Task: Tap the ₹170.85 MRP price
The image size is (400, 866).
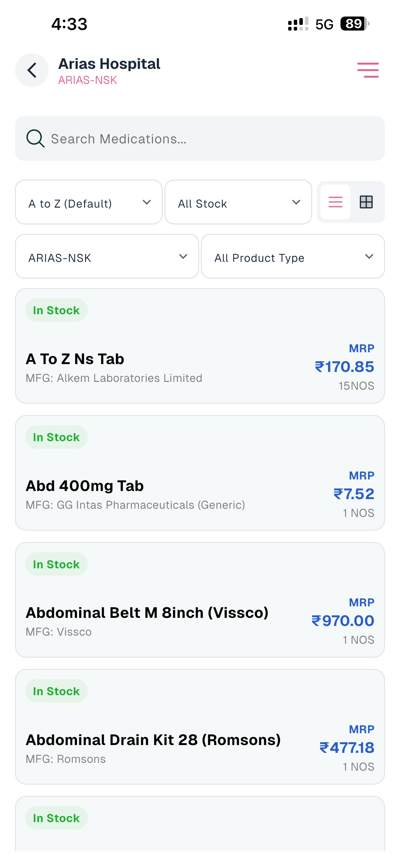Action: (344, 366)
